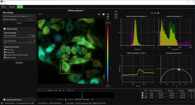This screenshot has height=105, width=195.
Task: Click the Recalculate button
Action: (19, 63)
